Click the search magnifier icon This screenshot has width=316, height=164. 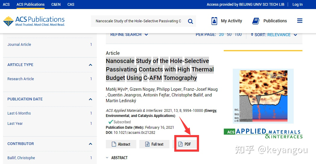190,21
